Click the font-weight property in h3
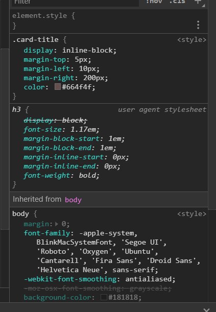Screen dimensions: 216x312 click(47, 175)
